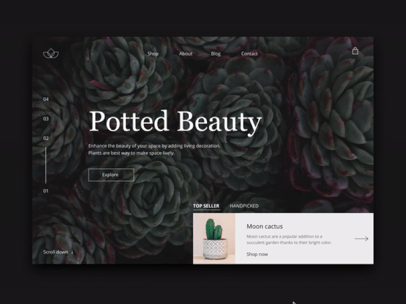Jump to slide 01
Viewport: 406px width, 304px height.
click(46, 189)
